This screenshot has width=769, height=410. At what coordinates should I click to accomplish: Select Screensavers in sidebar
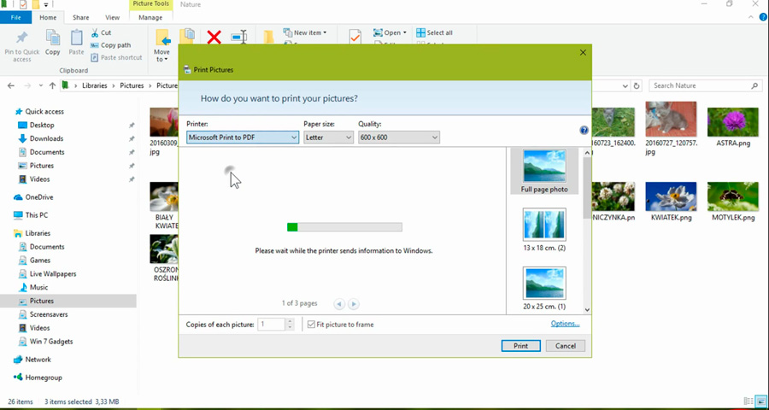click(x=49, y=314)
